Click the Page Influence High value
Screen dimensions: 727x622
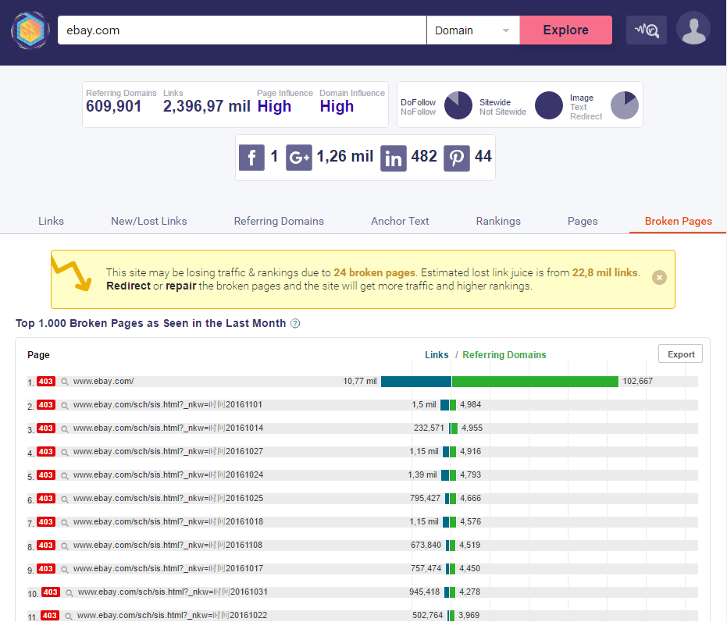[x=274, y=106]
